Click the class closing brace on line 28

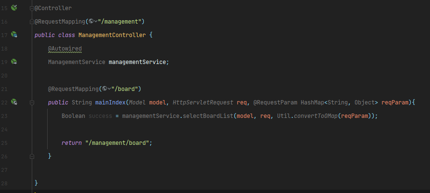pyautogui.click(x=36, y=183)
